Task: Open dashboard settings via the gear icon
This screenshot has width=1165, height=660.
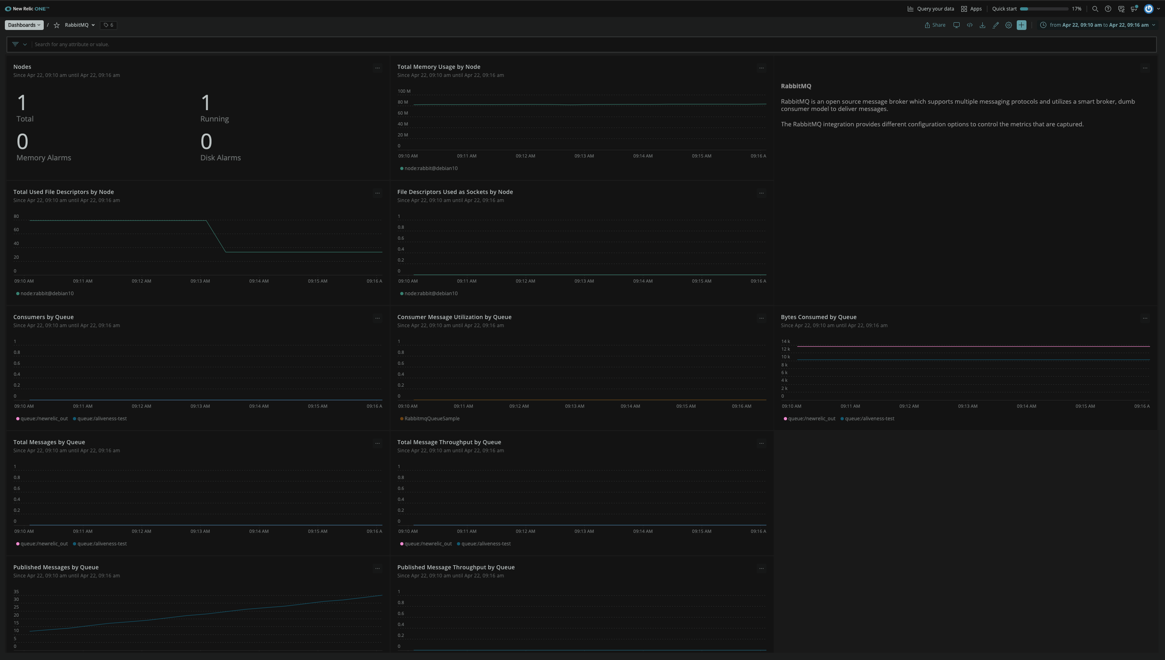Action: [1009, 26]
